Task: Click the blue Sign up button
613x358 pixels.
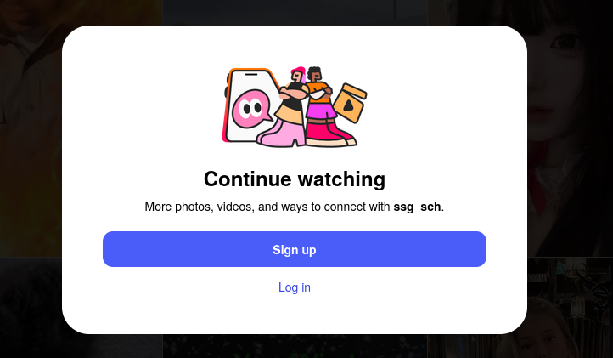Action: (x=295, y=249)
